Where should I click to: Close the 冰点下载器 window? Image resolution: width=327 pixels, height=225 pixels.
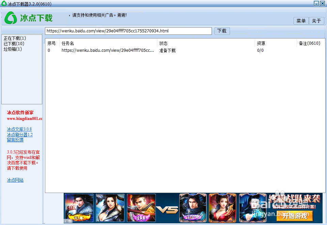[x=323, y=3]
